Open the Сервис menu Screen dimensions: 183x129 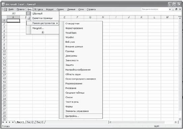pyautogui.click(x=60, y=9)
